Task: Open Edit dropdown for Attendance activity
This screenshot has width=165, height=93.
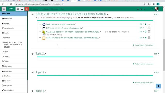Action: coord(142,32)
